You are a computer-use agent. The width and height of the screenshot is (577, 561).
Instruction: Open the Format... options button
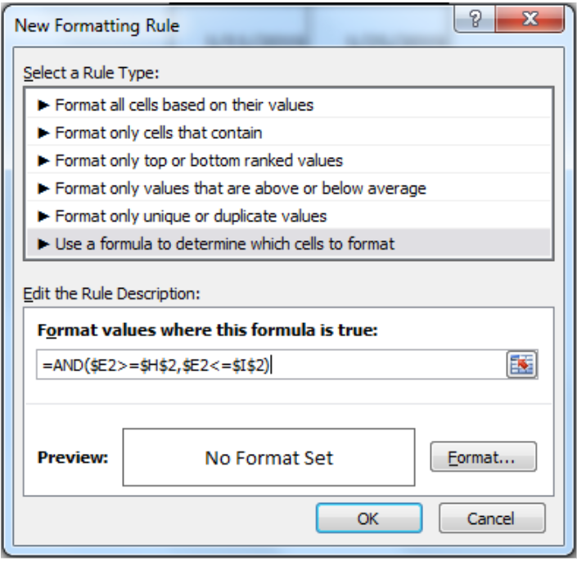[x=484, y=457]
